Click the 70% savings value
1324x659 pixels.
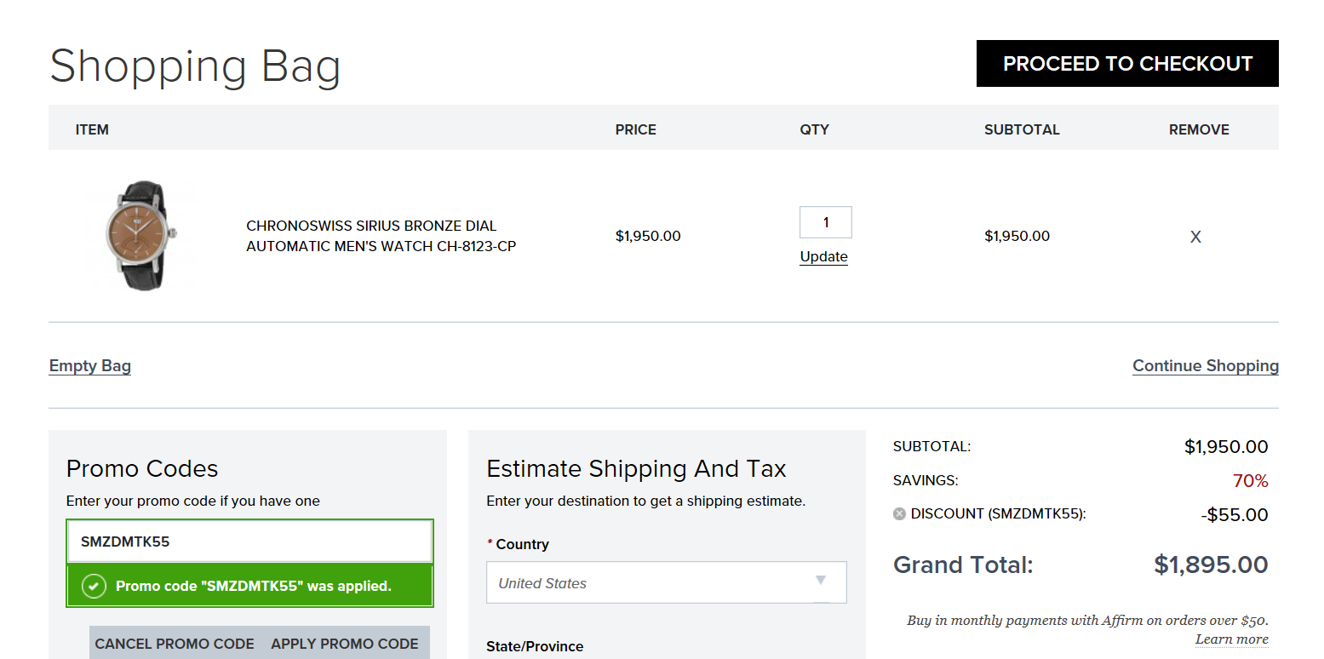(1251, 481)
